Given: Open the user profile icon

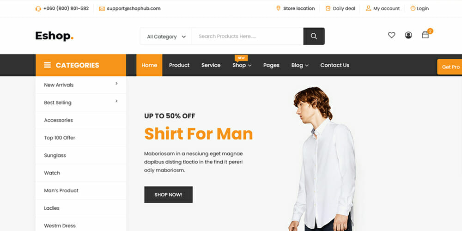Looking at the screenshot, I should pos(408,35).
